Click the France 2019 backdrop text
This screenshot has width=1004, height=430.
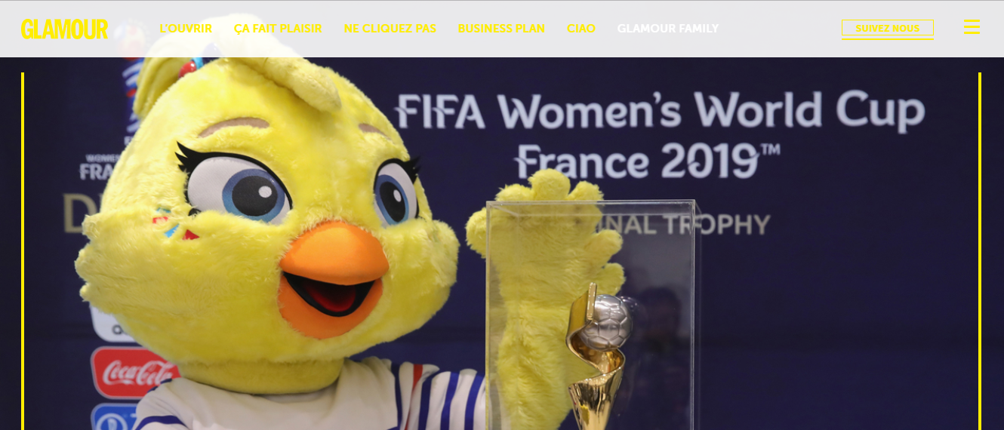pos(648,161)
